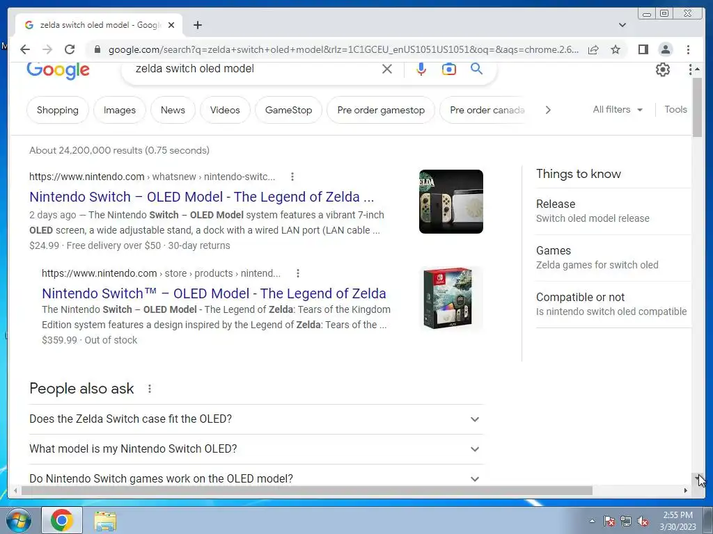The height and width of the screenshot is (534, 713).
Task: Open the Windows Start menu
Action: (x=19, y=520)
